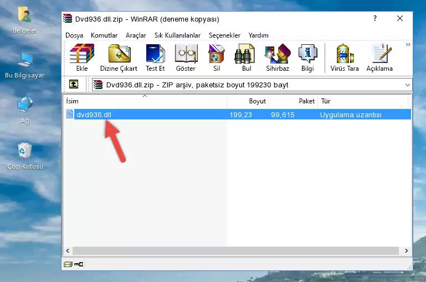This screenshot has width=426, height=282.
Task: Click the help question mark button
Action: click(x=375, y=18)
